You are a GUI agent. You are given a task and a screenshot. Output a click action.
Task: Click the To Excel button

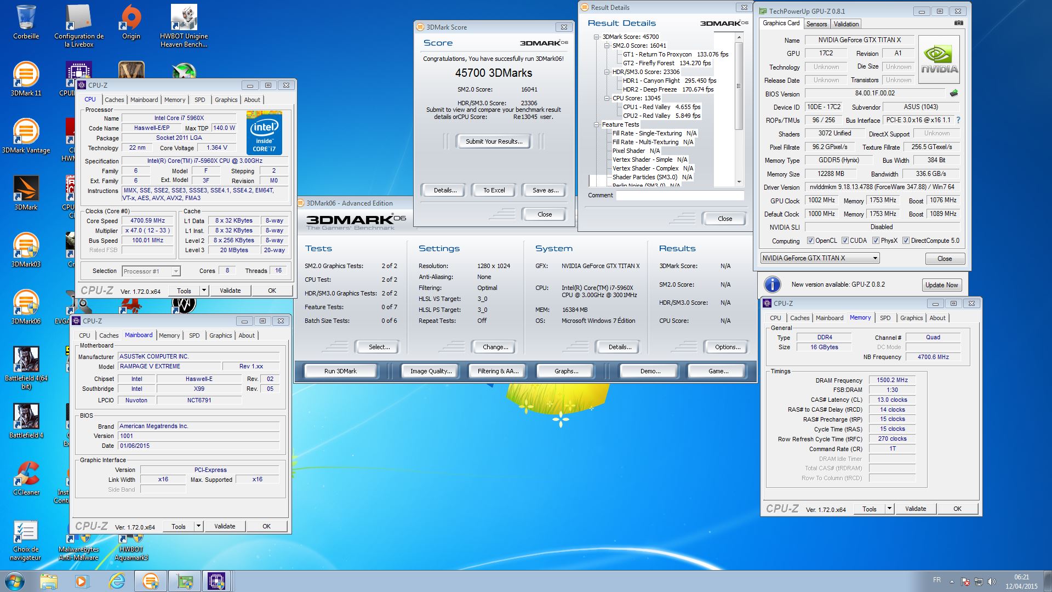(494, 190)
